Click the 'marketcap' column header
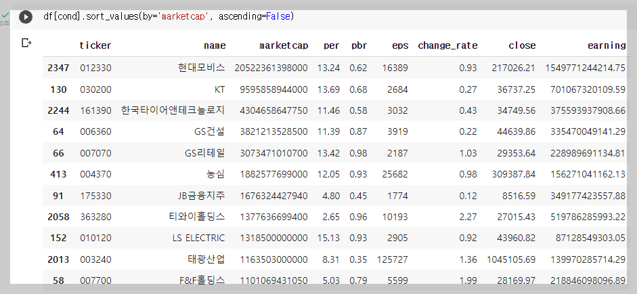637x294 pixels. coord(284,45)
